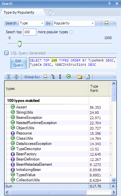This screenshot has width=121, height=196.
Task: Group results by type green circle icon
Action: 68,76
